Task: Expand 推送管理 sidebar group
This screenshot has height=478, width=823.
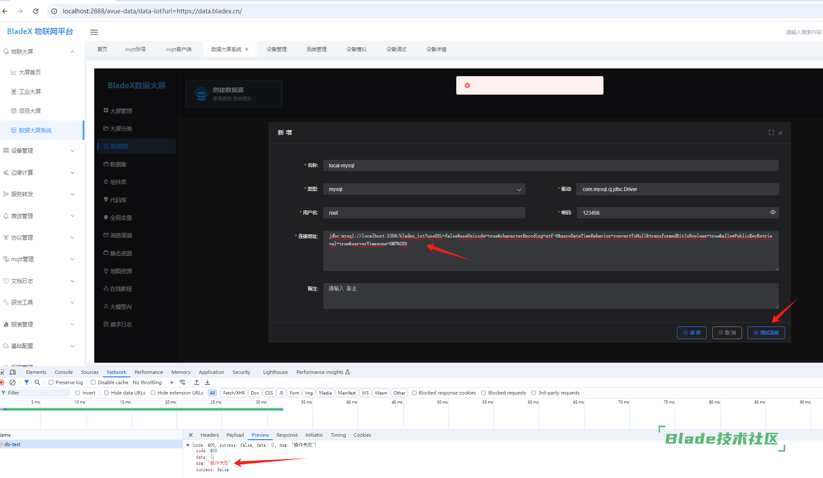Action: click(42, 216)
